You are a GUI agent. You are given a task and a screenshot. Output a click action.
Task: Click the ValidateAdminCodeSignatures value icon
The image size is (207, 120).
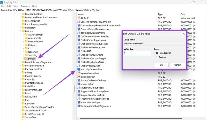click(x=79, y=106)
